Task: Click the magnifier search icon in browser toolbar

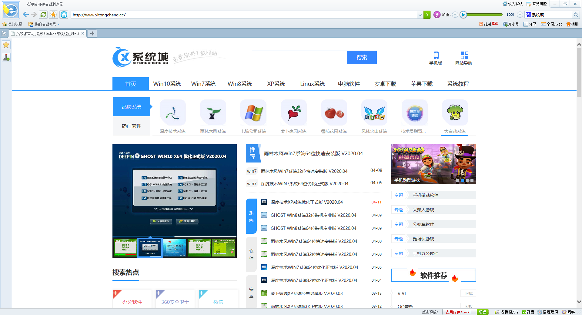Action: 576,15
